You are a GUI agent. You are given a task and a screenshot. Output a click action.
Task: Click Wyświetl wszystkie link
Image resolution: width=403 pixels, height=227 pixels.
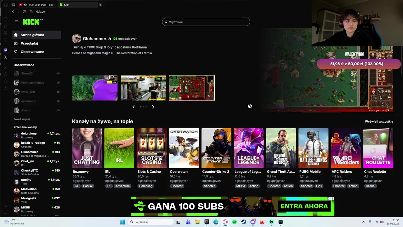[379, 121]
